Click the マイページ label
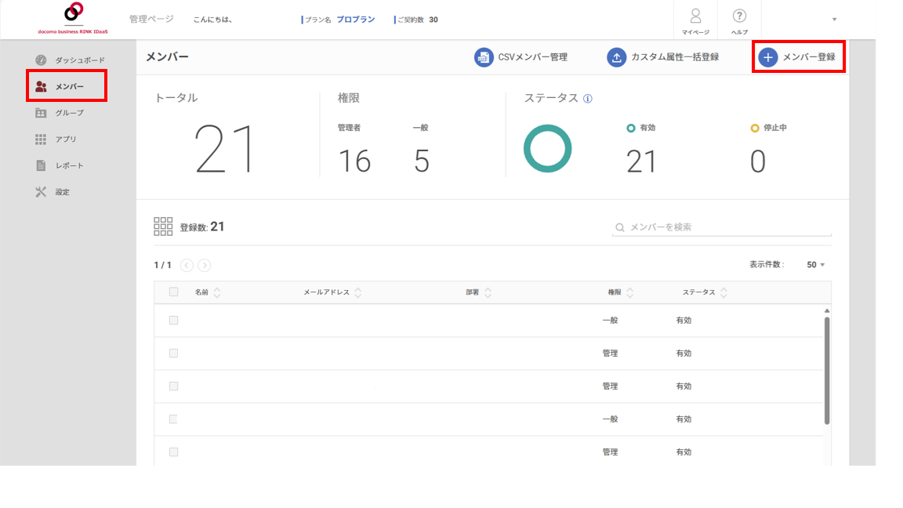 tap(696, 32)
